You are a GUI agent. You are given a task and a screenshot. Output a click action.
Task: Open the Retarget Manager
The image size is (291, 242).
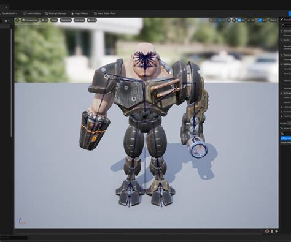click(x=56, y=13)
